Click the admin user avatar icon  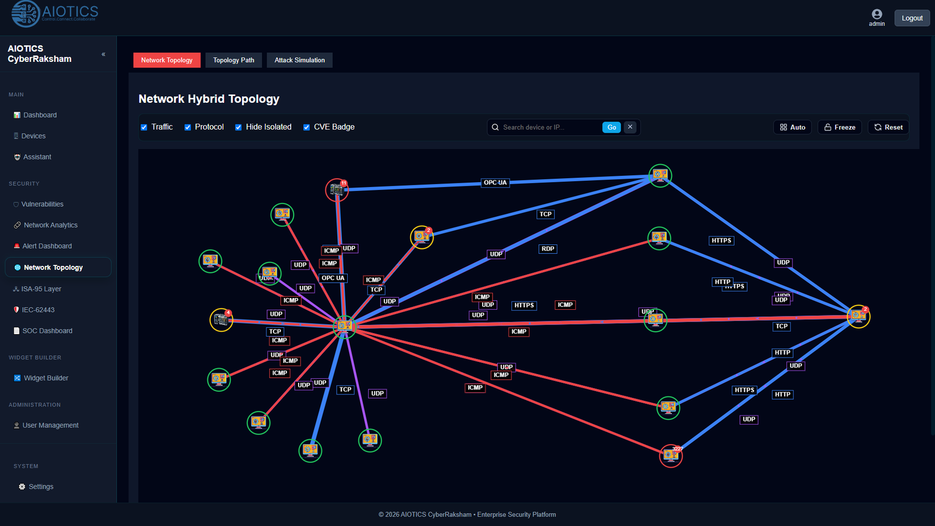point(877,14)
